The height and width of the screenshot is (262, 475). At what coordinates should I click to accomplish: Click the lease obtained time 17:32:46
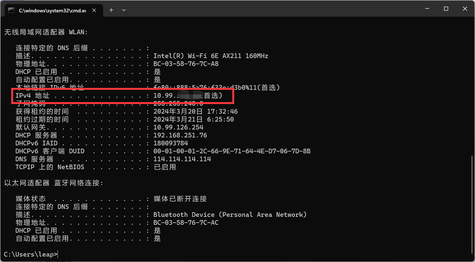point(222,111)
